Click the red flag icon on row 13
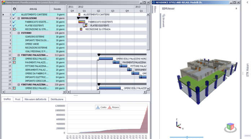This screenshot has width=251, height=139. (x=14, y=59)
